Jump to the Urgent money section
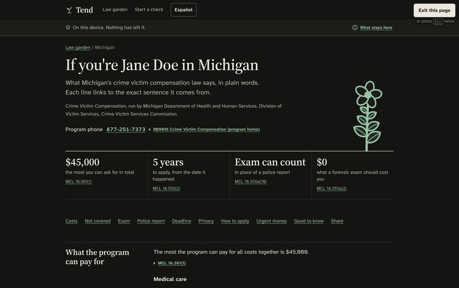The height and width of the screenshot is (288, 459). (272, 221)
